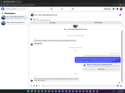125x93 pixels.
Task: Open the Groups icon in top navigation
Action: [x=73, y=9]
